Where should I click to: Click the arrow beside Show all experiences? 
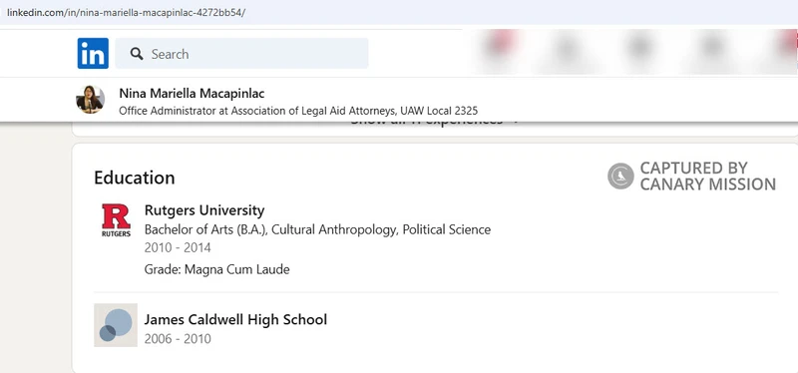pyautogui.click(x=515, y=123)
